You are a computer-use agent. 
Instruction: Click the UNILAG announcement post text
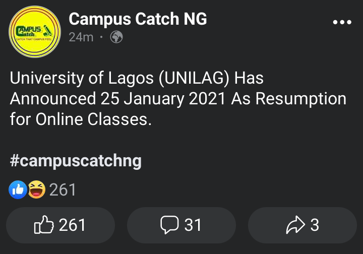point(178,99)
